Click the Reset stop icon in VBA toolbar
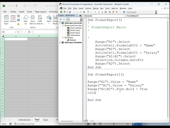 [x=102, y=12]
